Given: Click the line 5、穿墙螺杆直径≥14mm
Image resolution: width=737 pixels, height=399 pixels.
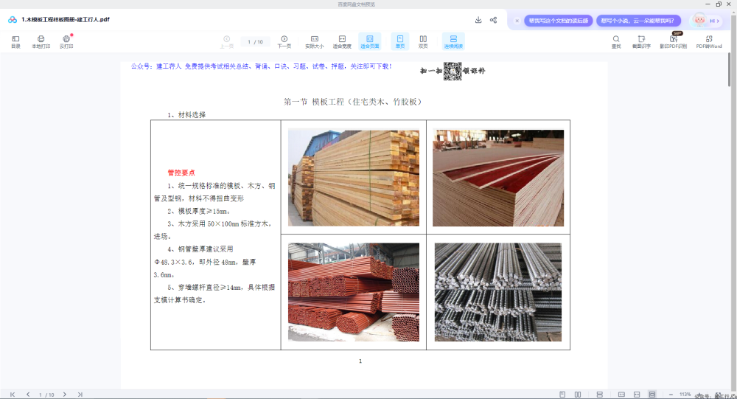Looking at the screenshot, I should 221,288.
